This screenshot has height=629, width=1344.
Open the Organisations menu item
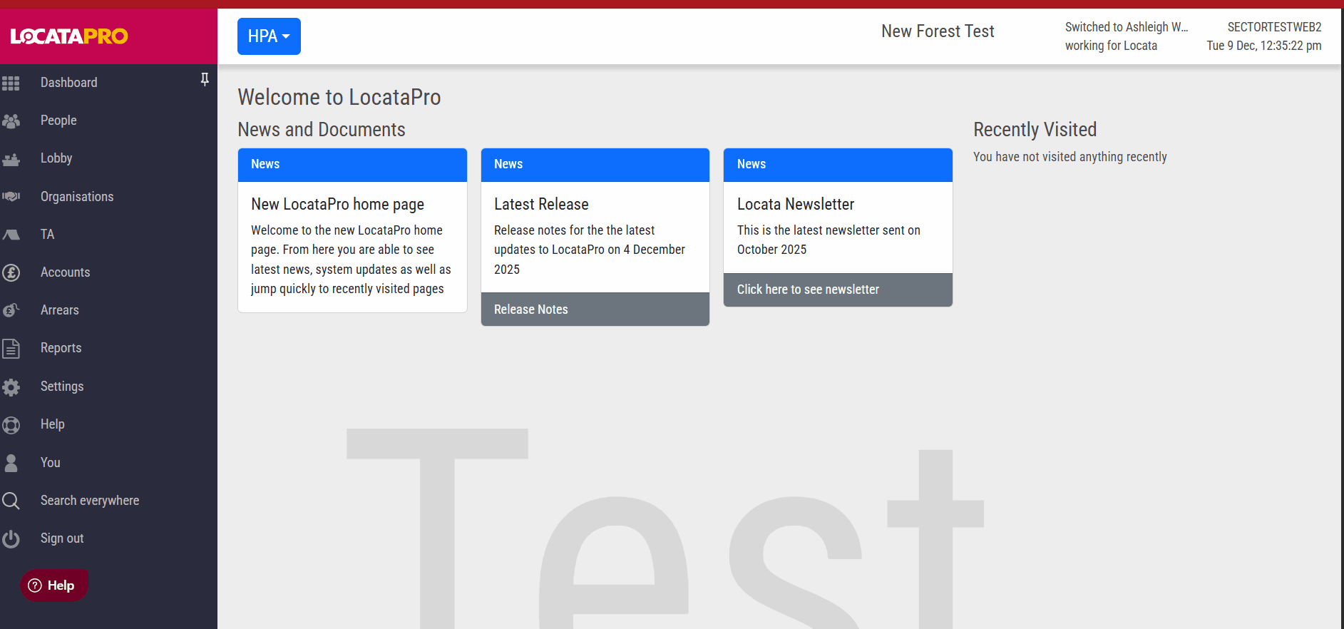77,197
